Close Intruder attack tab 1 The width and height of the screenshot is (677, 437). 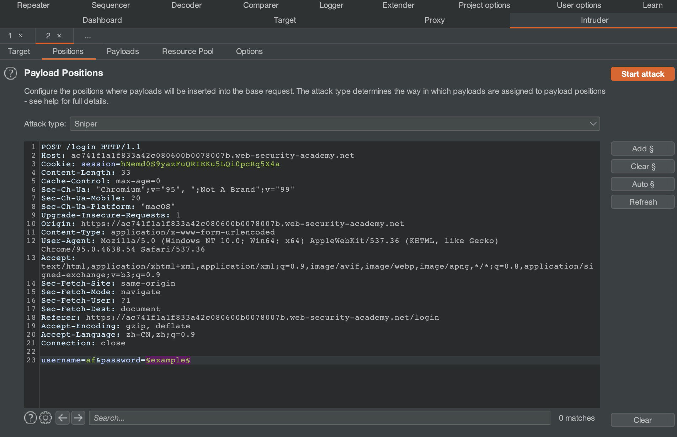(21, 36)
